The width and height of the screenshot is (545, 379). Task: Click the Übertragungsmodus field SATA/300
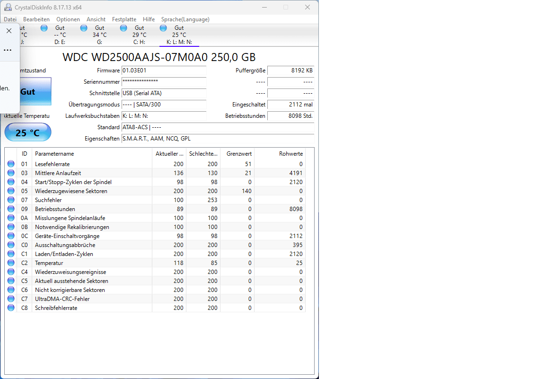(x=164, y=105)
